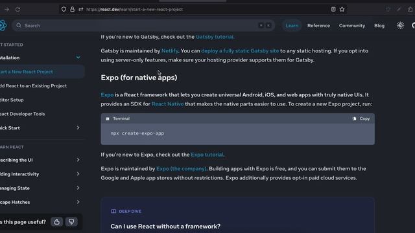Click the padlock site security icon

[72, 9]
